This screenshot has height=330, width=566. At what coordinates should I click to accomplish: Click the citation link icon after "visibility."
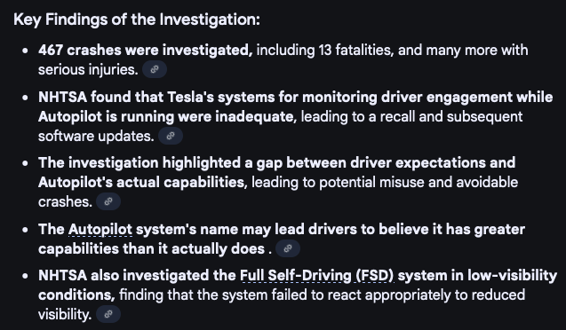point(108,314)
